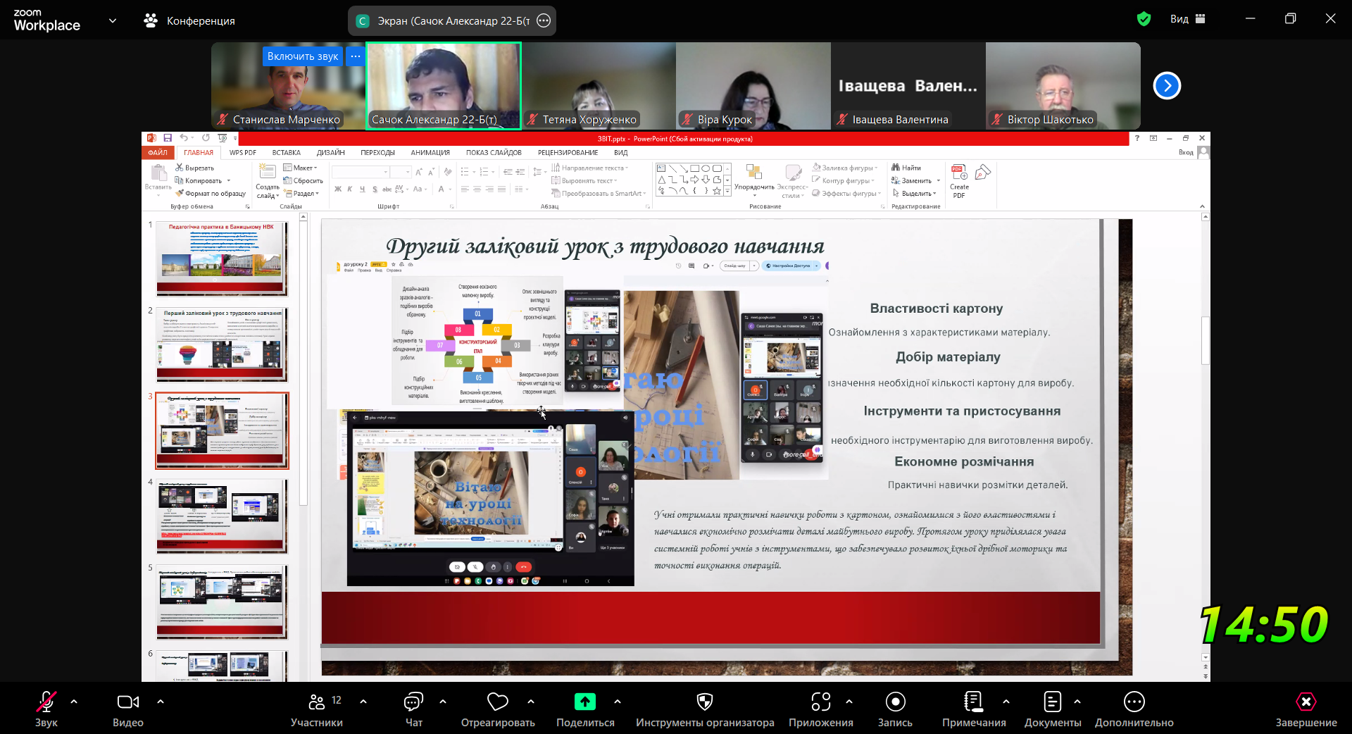Viewport: 1352px width, 734px height.
Task: Select slide 5 thumbnail in the slide panel
Action: (x=222, y=602)
